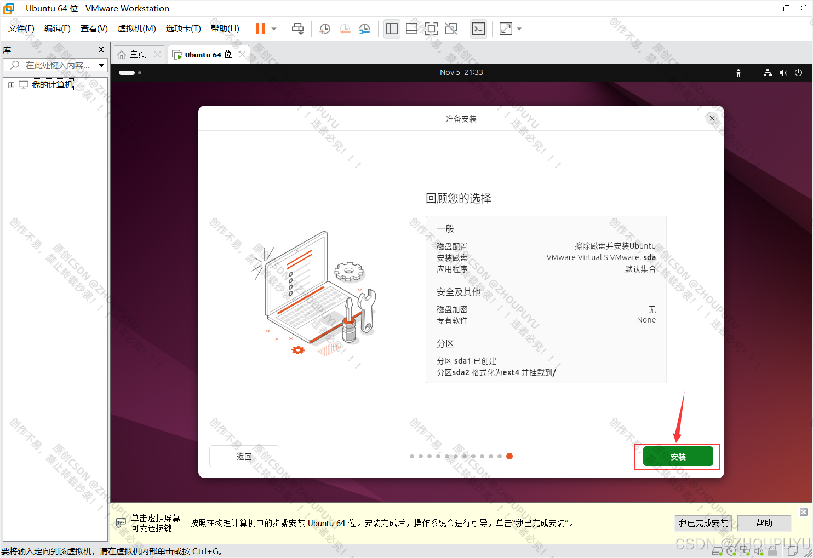
Task: Open the Ubuntu accessibility menu icon
Action: (x=738, y=72)
